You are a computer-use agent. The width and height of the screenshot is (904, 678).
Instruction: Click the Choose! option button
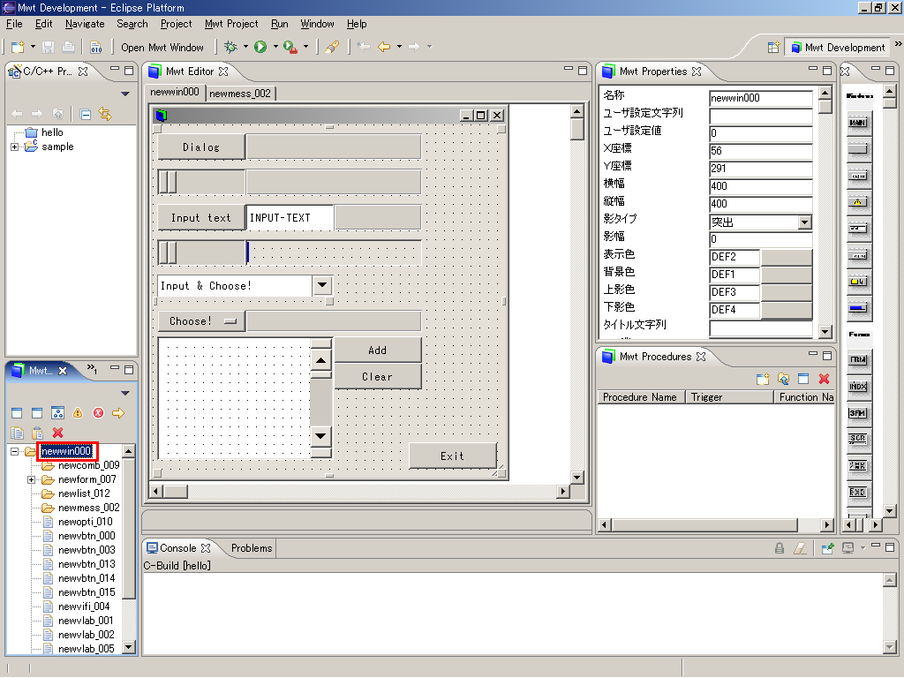201,321
